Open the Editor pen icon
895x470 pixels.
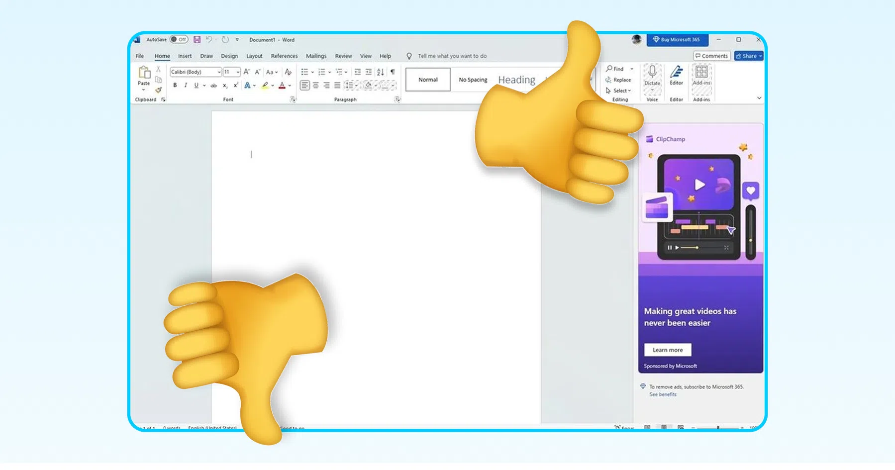(676, 72)
